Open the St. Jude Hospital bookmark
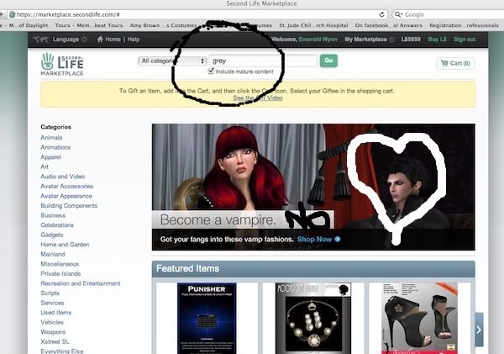Viewport: 504px width, 354px height. 313,25
